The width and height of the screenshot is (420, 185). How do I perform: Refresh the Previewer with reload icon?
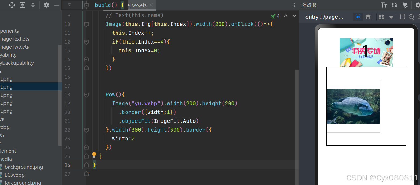(394, 5)
